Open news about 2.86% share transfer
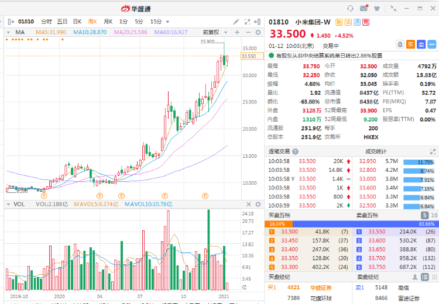This screenshot has width=439, height=304. coord(329,56)
